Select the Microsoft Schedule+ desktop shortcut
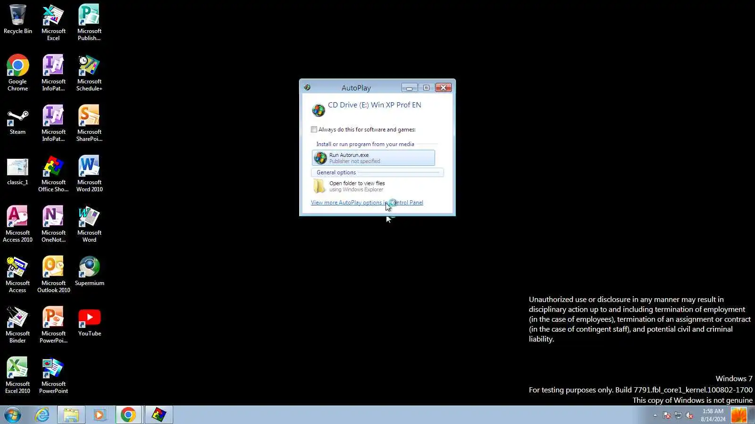Image resolution: width=755 pixels, height=424 pixels. coord(89,73)
